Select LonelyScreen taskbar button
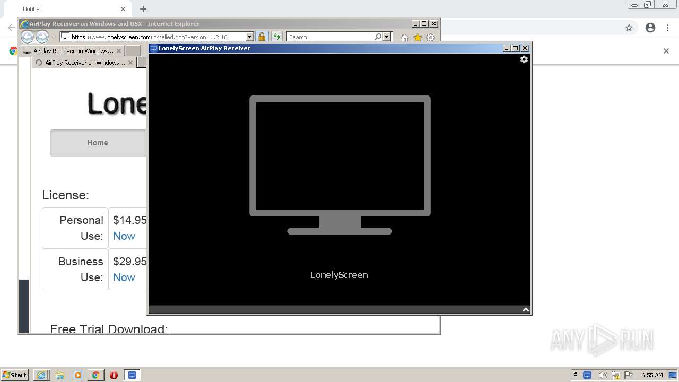This screenshot has height=382, width=679. [x=132, y=375]
